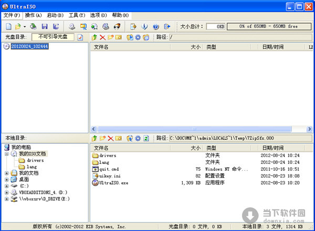
Task: Click red X delete in disc pane toolbar
Action: 103,37
